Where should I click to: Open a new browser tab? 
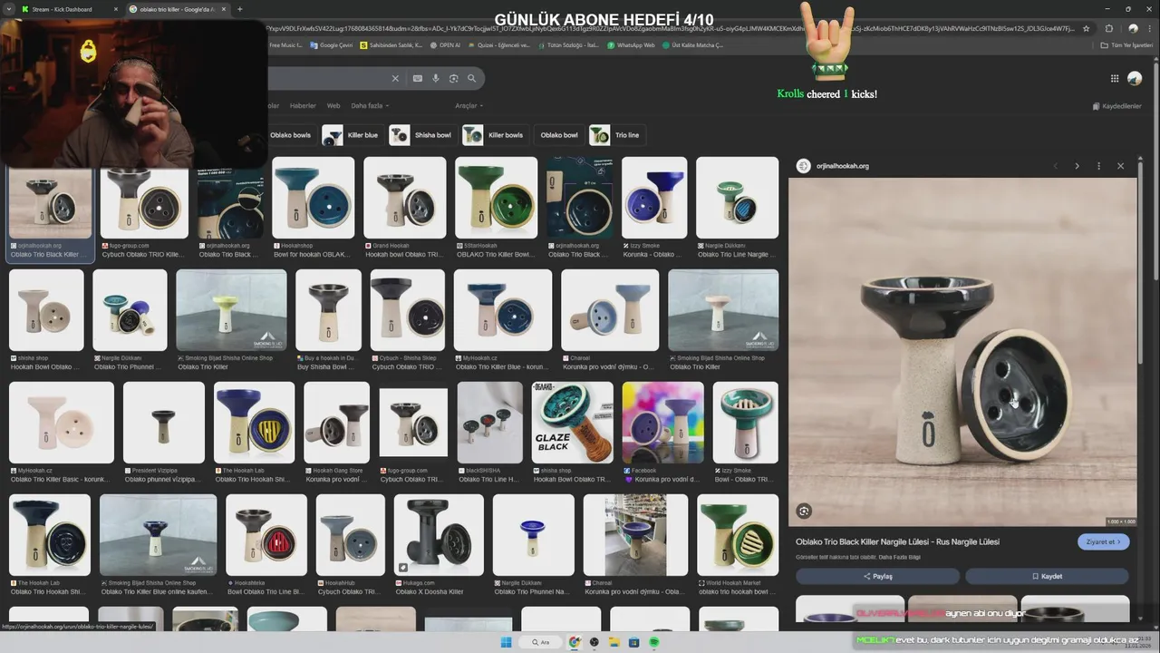click(x=240, y=9)
